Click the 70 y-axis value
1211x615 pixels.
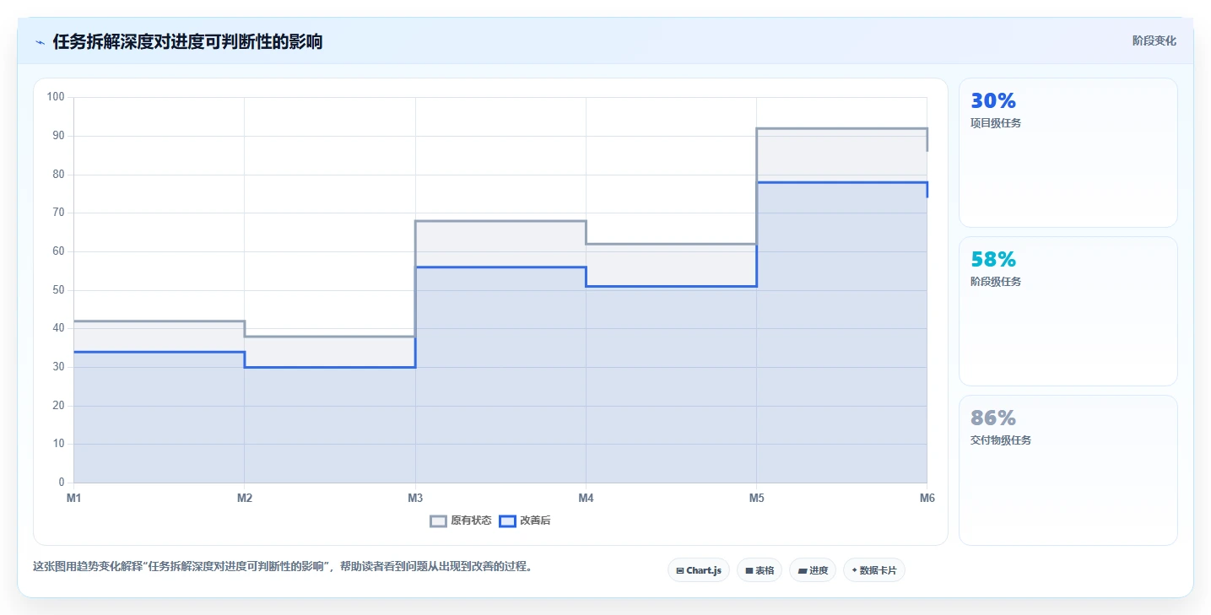[x=58, y=213]
